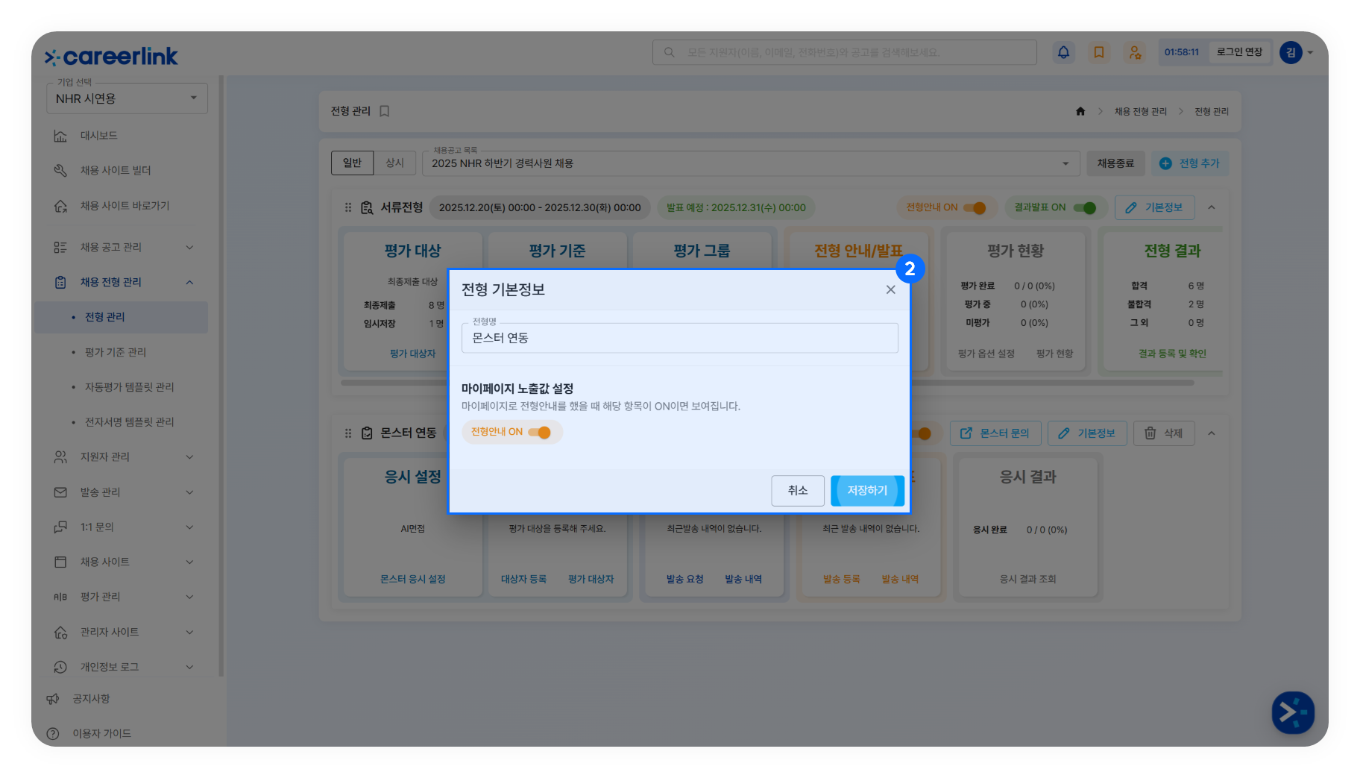
Task: Open 서류전형 기본정보 button
Action: (1155, 207)
